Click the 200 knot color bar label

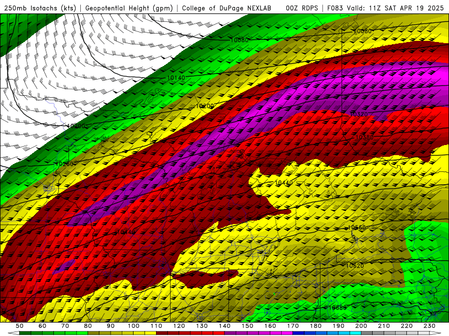(361, 326)
